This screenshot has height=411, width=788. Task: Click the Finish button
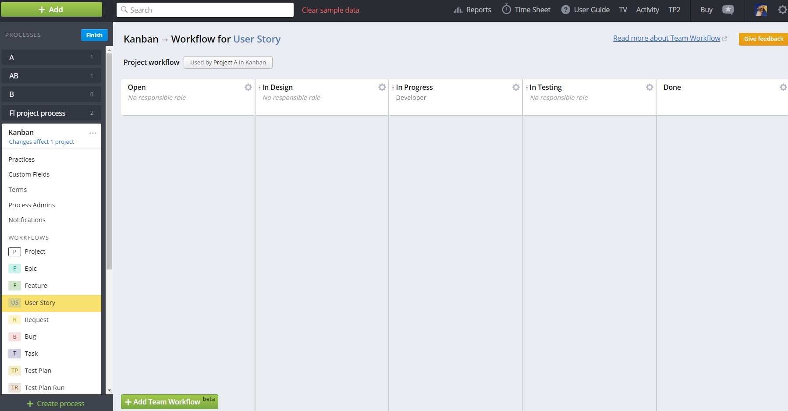pos(94,35)
